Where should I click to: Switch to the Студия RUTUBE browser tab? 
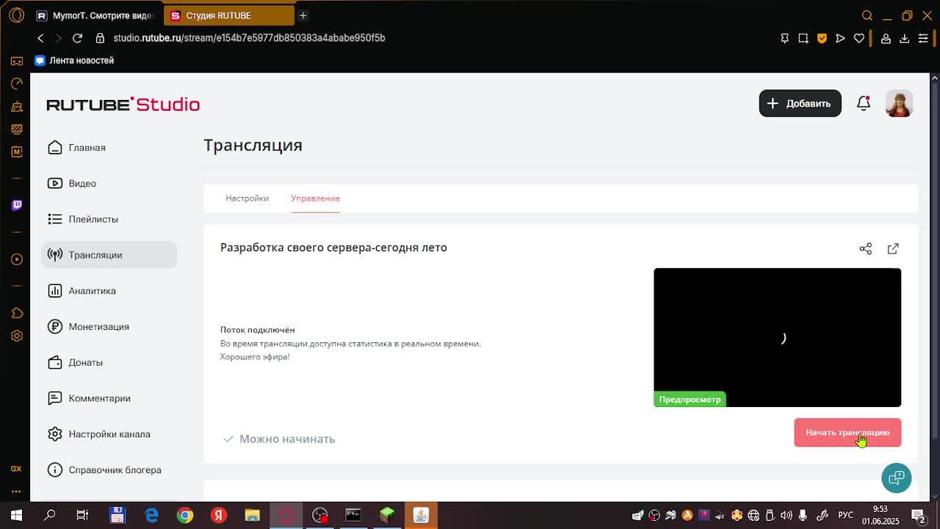click(228, 15)
